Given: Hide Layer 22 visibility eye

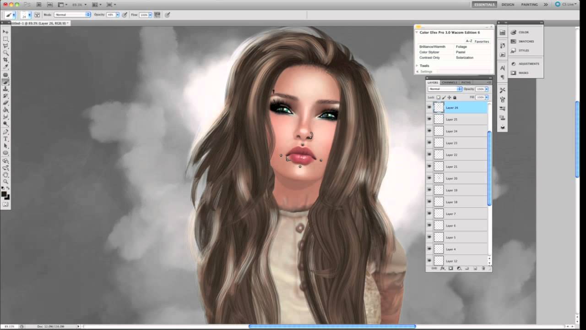Looking at the screenshot, I should (429, 155).
